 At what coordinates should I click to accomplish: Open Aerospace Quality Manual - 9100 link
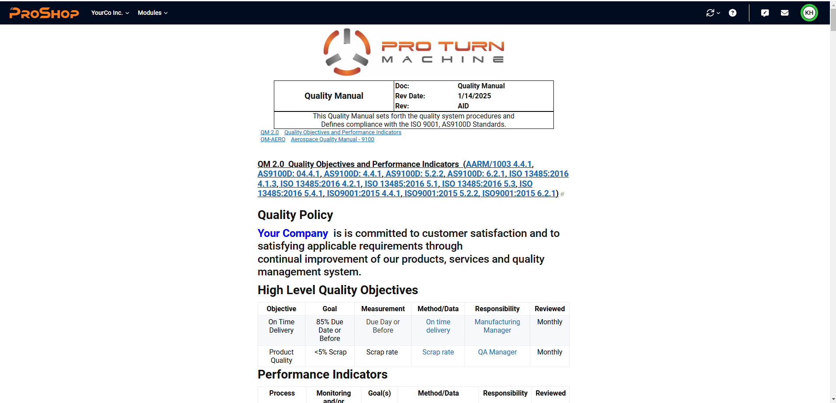click(x=332, y=139)
